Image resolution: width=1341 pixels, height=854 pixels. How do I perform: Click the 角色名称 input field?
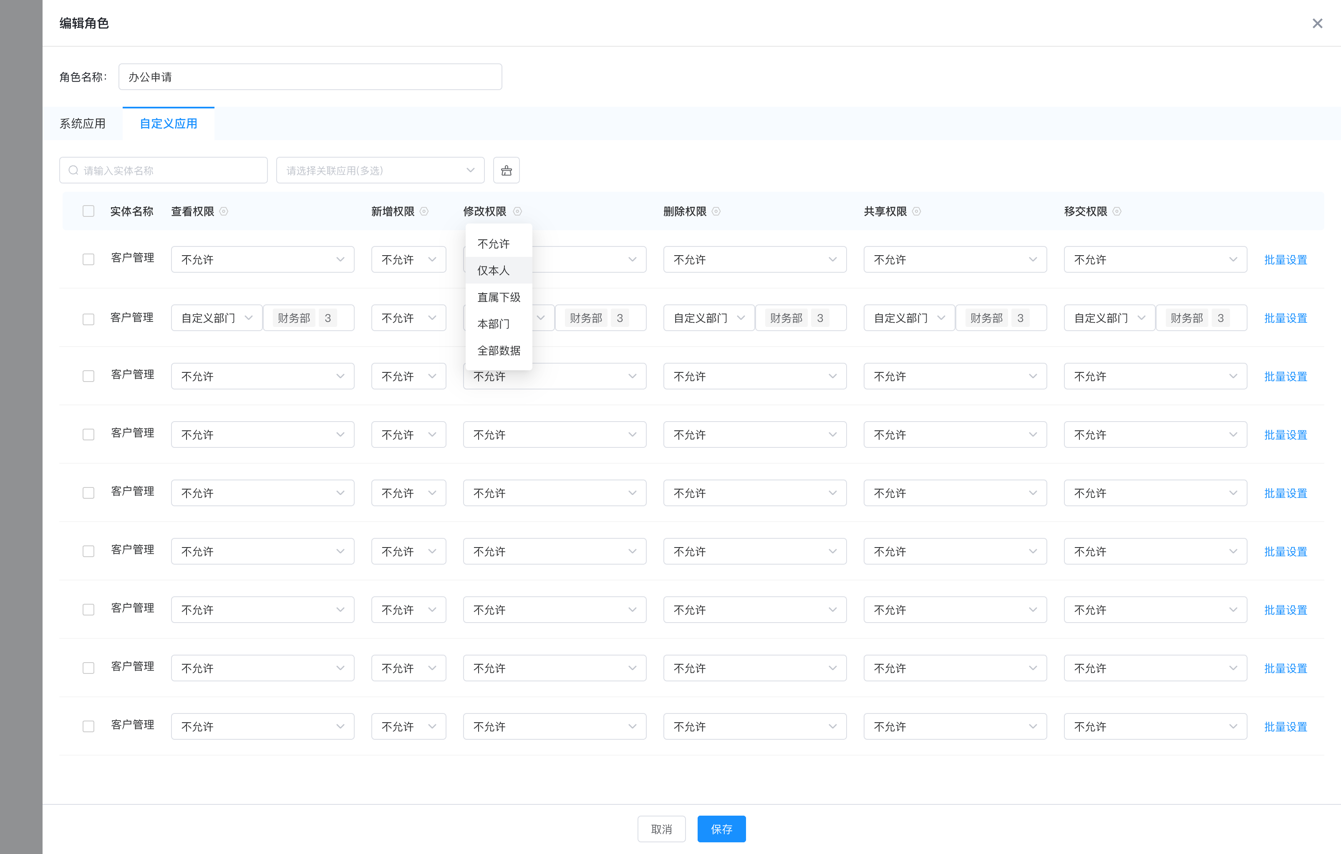tap(310, 77)
